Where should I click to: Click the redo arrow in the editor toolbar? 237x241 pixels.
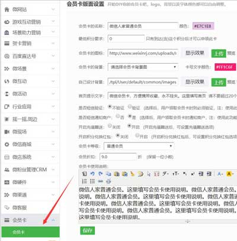point(101,174)
